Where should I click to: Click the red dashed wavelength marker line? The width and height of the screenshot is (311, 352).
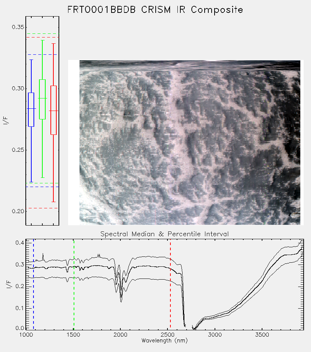tap(170, 284)
